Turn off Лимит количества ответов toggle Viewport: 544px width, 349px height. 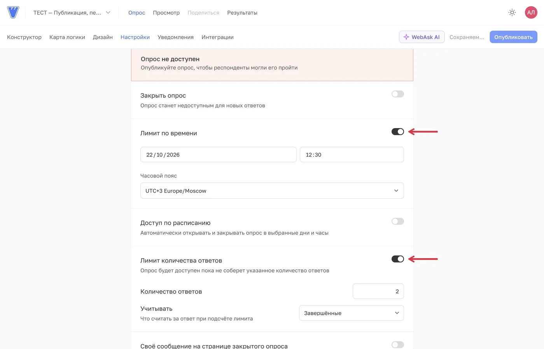point(397,259)
